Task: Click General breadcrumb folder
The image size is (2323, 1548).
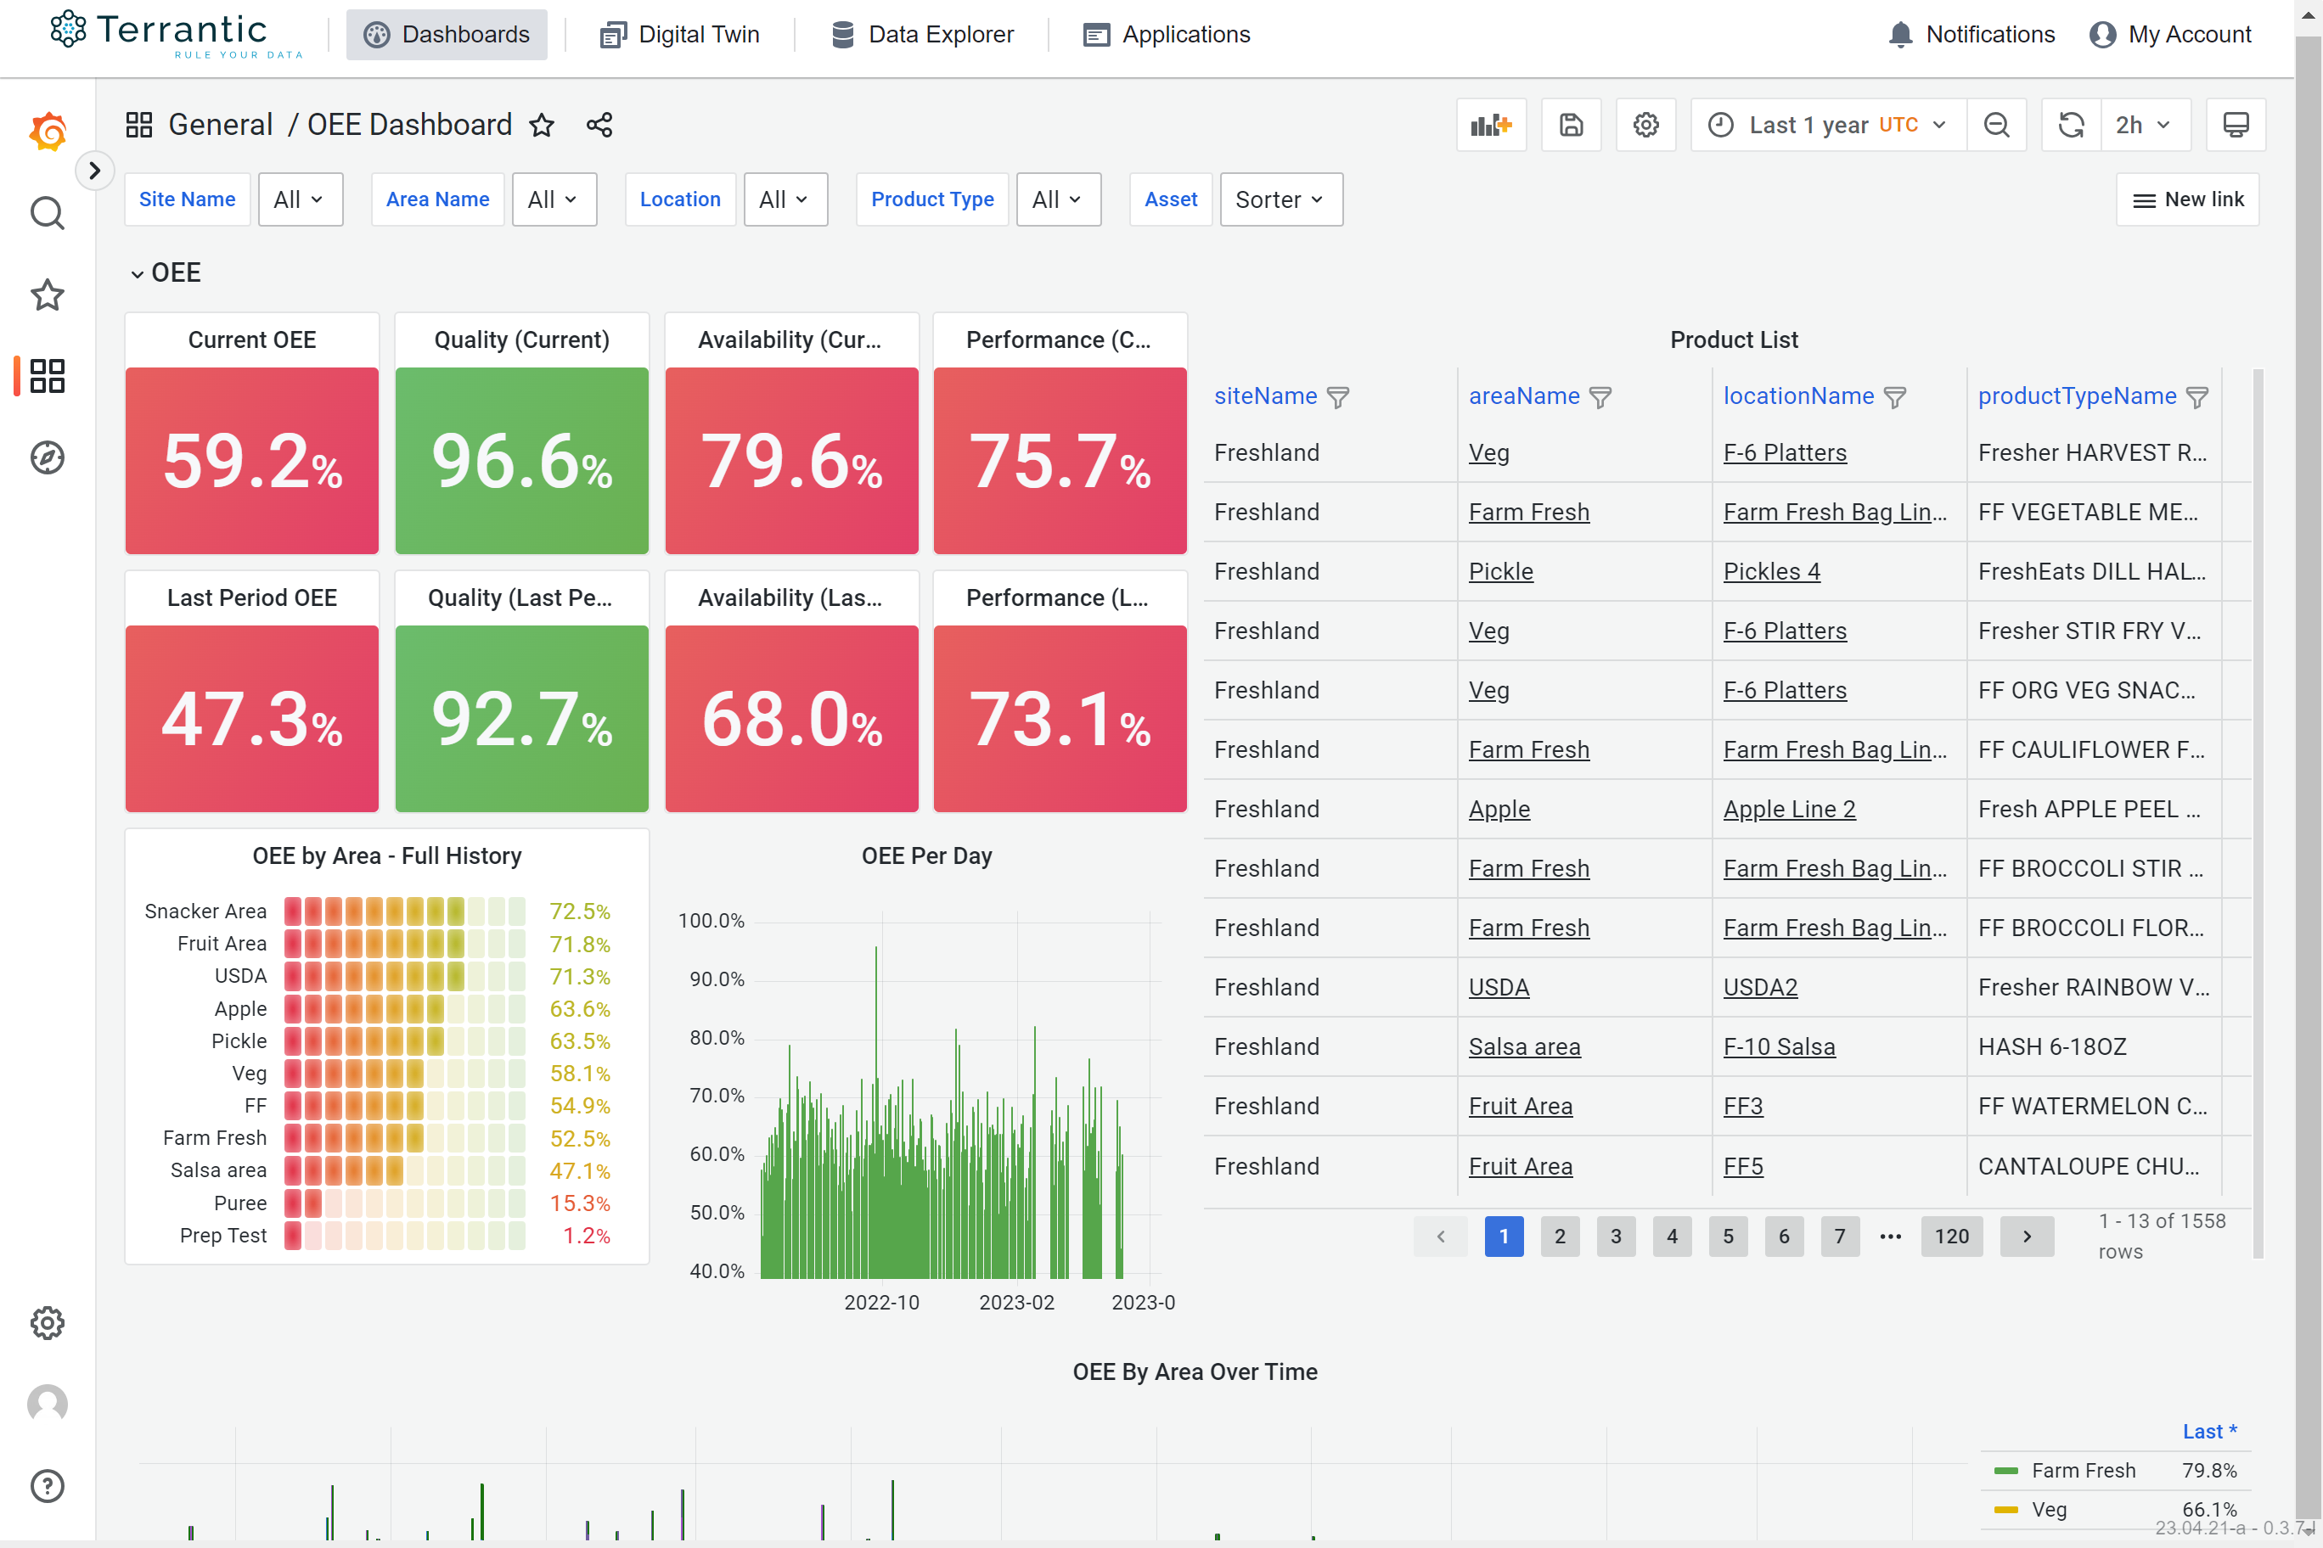Action: coord(220,126)
